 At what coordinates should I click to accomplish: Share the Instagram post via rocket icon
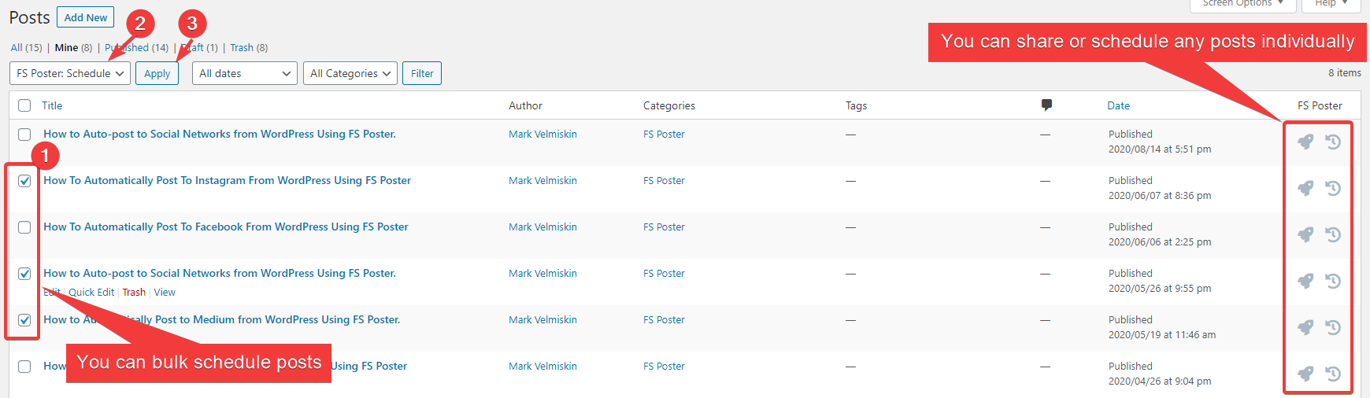tap(1305, 188)
